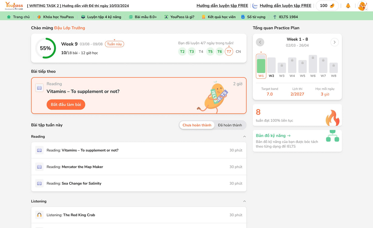Open Reading: Vitamins – To supplement or not? row
Screen dimensions: 373x228
pyautogui.click(x=139, y=150)
